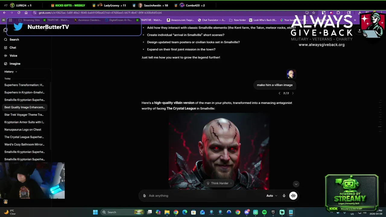Open 'Best Quality Image Enhancem...' chat
The width and height of the screenshot is (386, 217).
coord(24,107)
